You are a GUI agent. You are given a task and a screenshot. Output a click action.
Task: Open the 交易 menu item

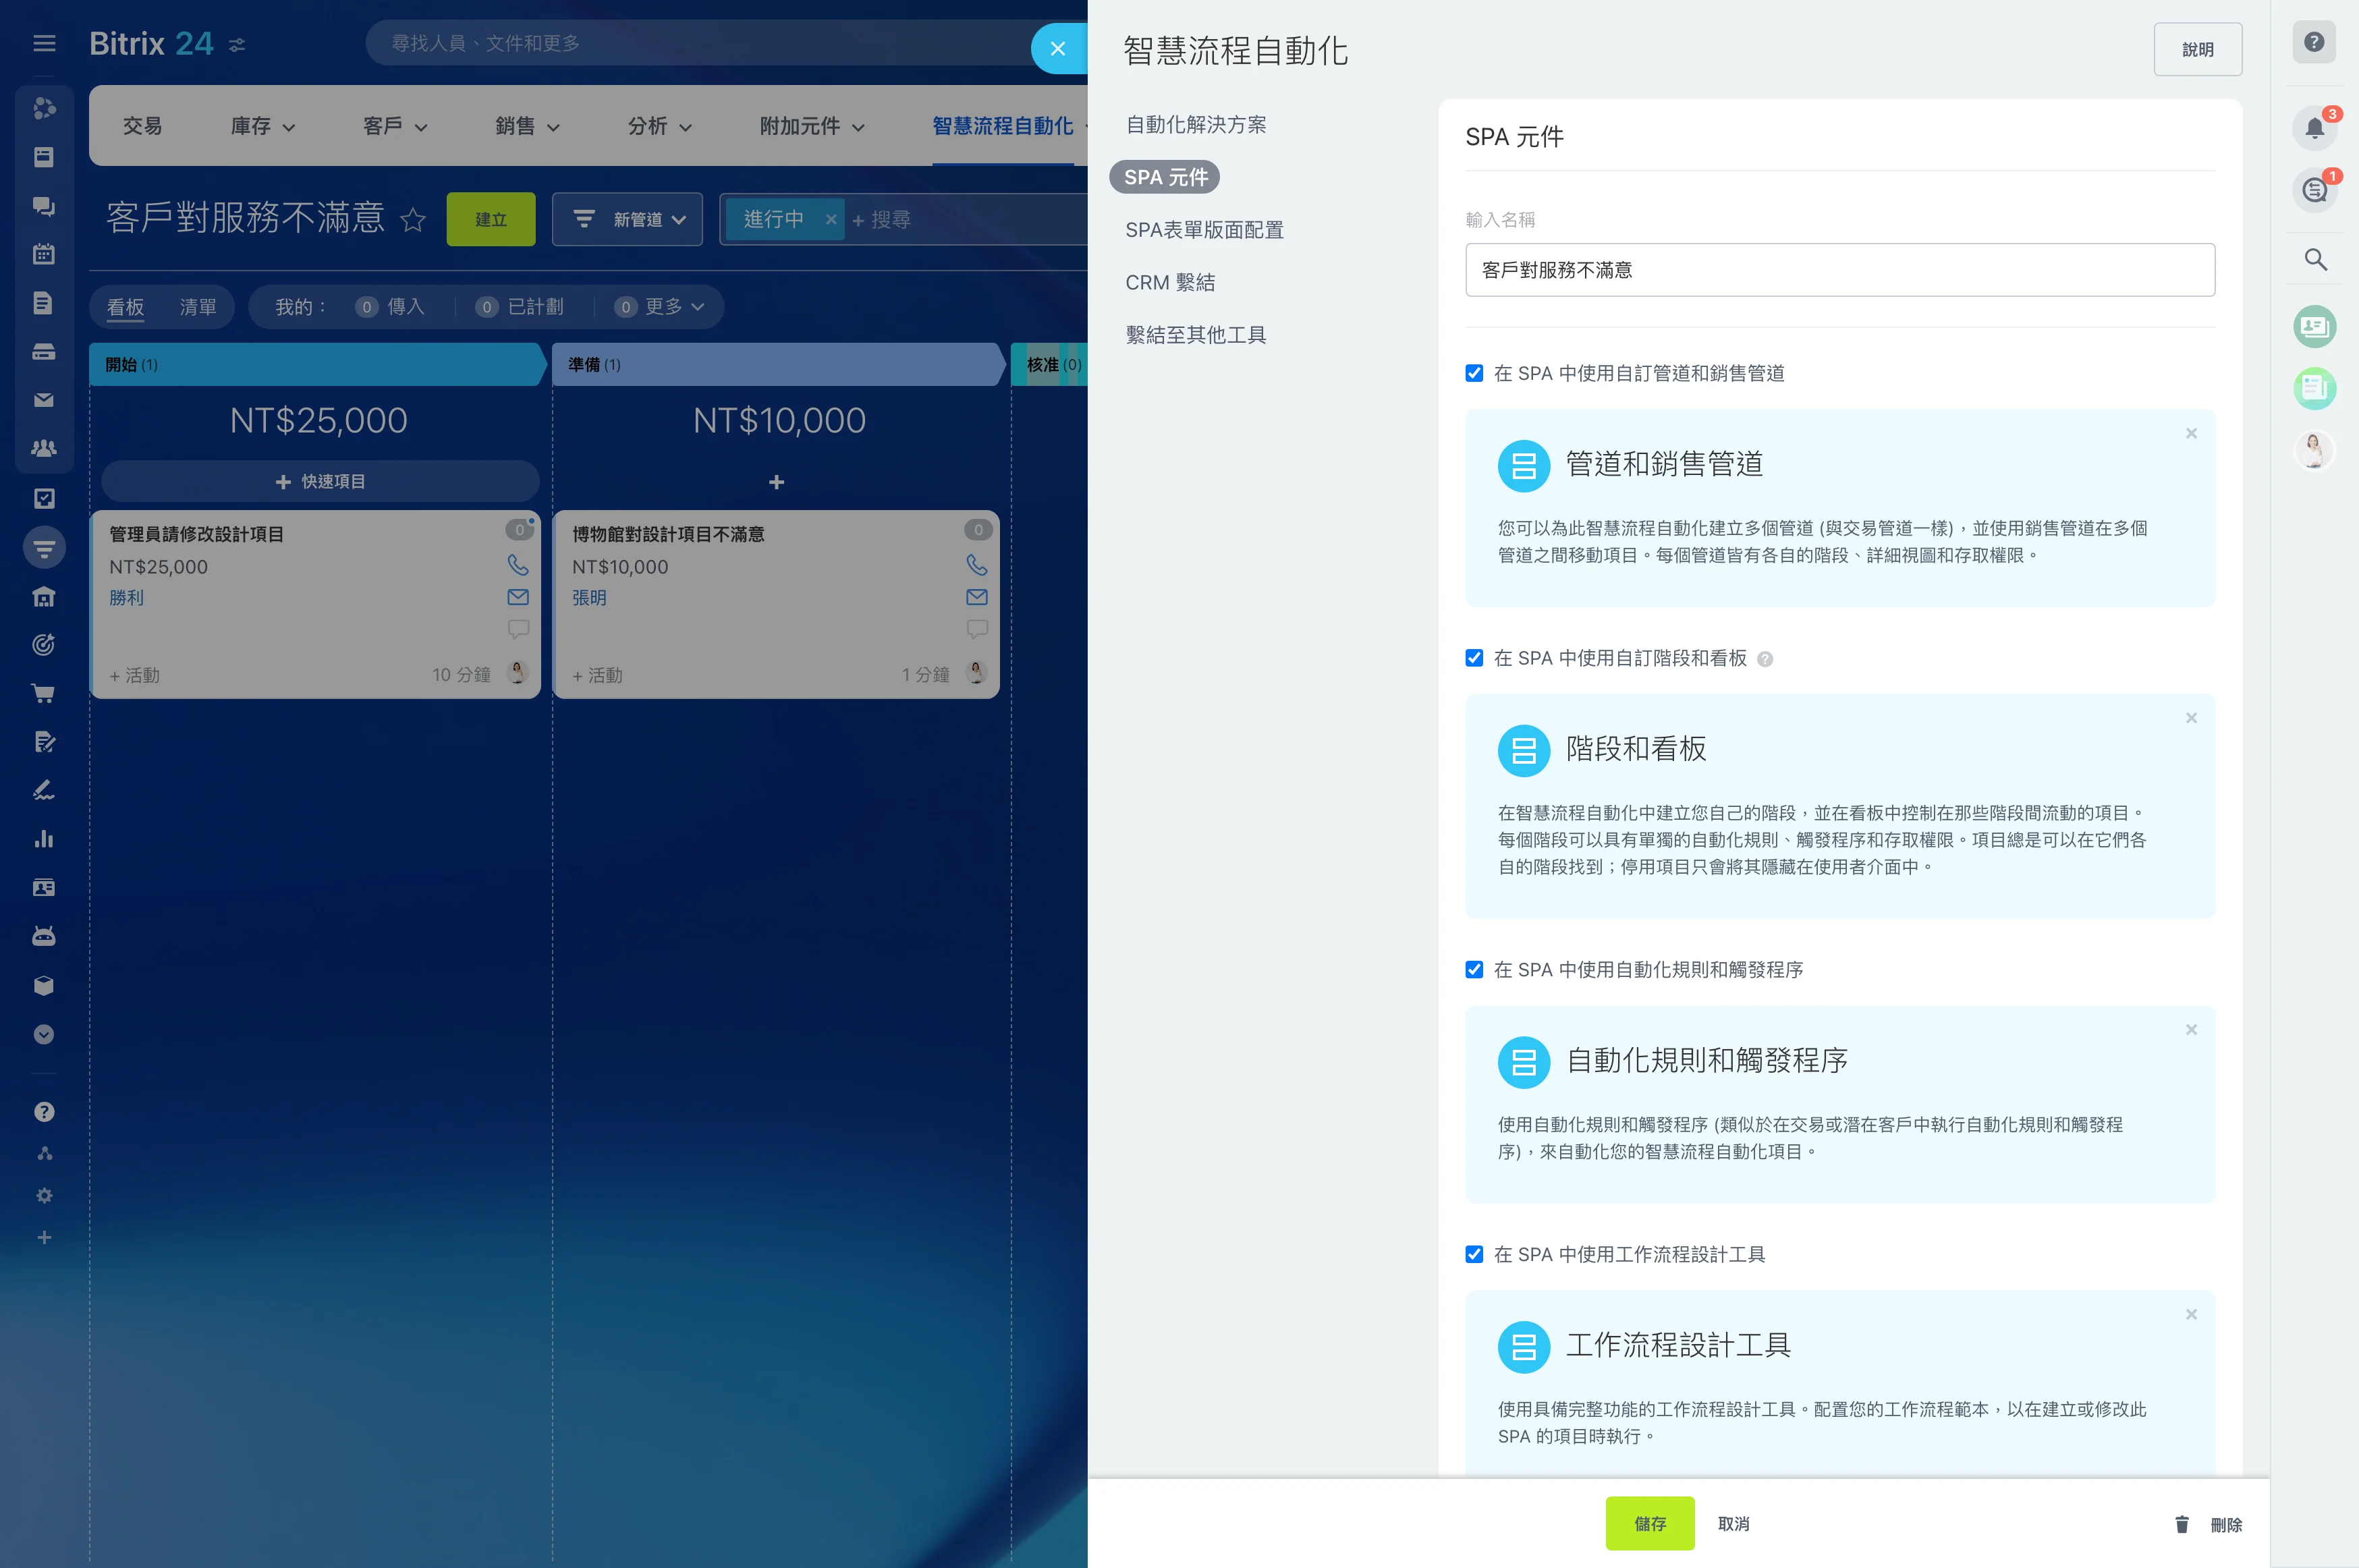point(142,126)
